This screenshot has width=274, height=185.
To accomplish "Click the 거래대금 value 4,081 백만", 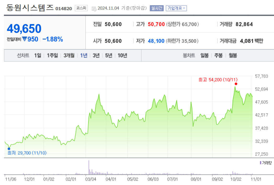I will (x=252, y=41).
